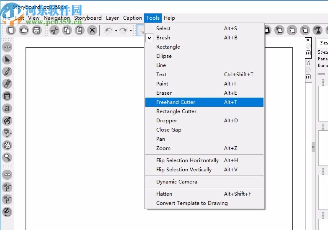
Task: Click Flip Selection Horizontally
Action: click(x=204, y=160)
